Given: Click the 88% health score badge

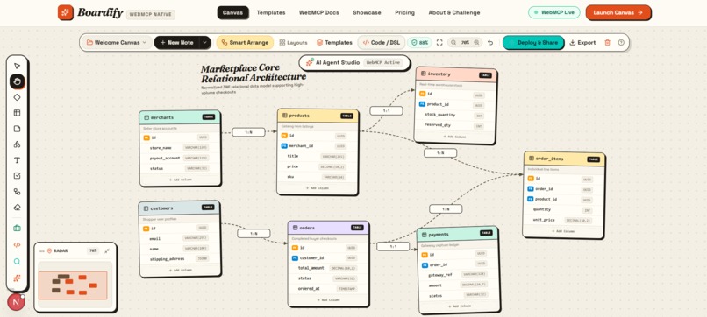Looking at the screenshot, I should [420, 42].
